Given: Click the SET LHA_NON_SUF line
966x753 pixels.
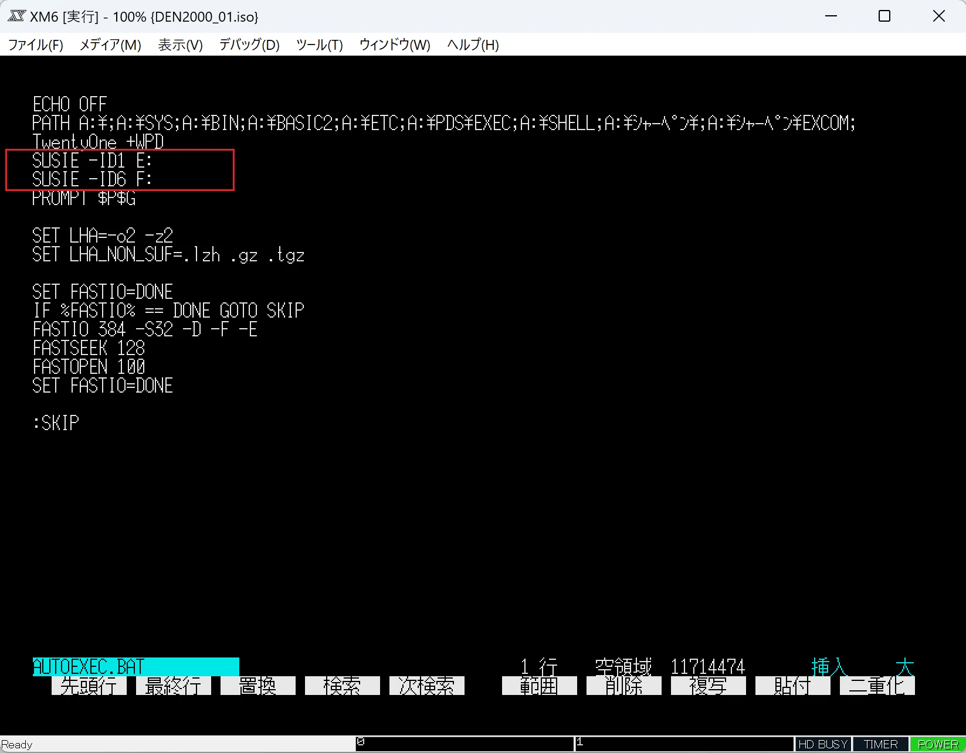Looking at the screenshot, I should (x=168, y=254).
